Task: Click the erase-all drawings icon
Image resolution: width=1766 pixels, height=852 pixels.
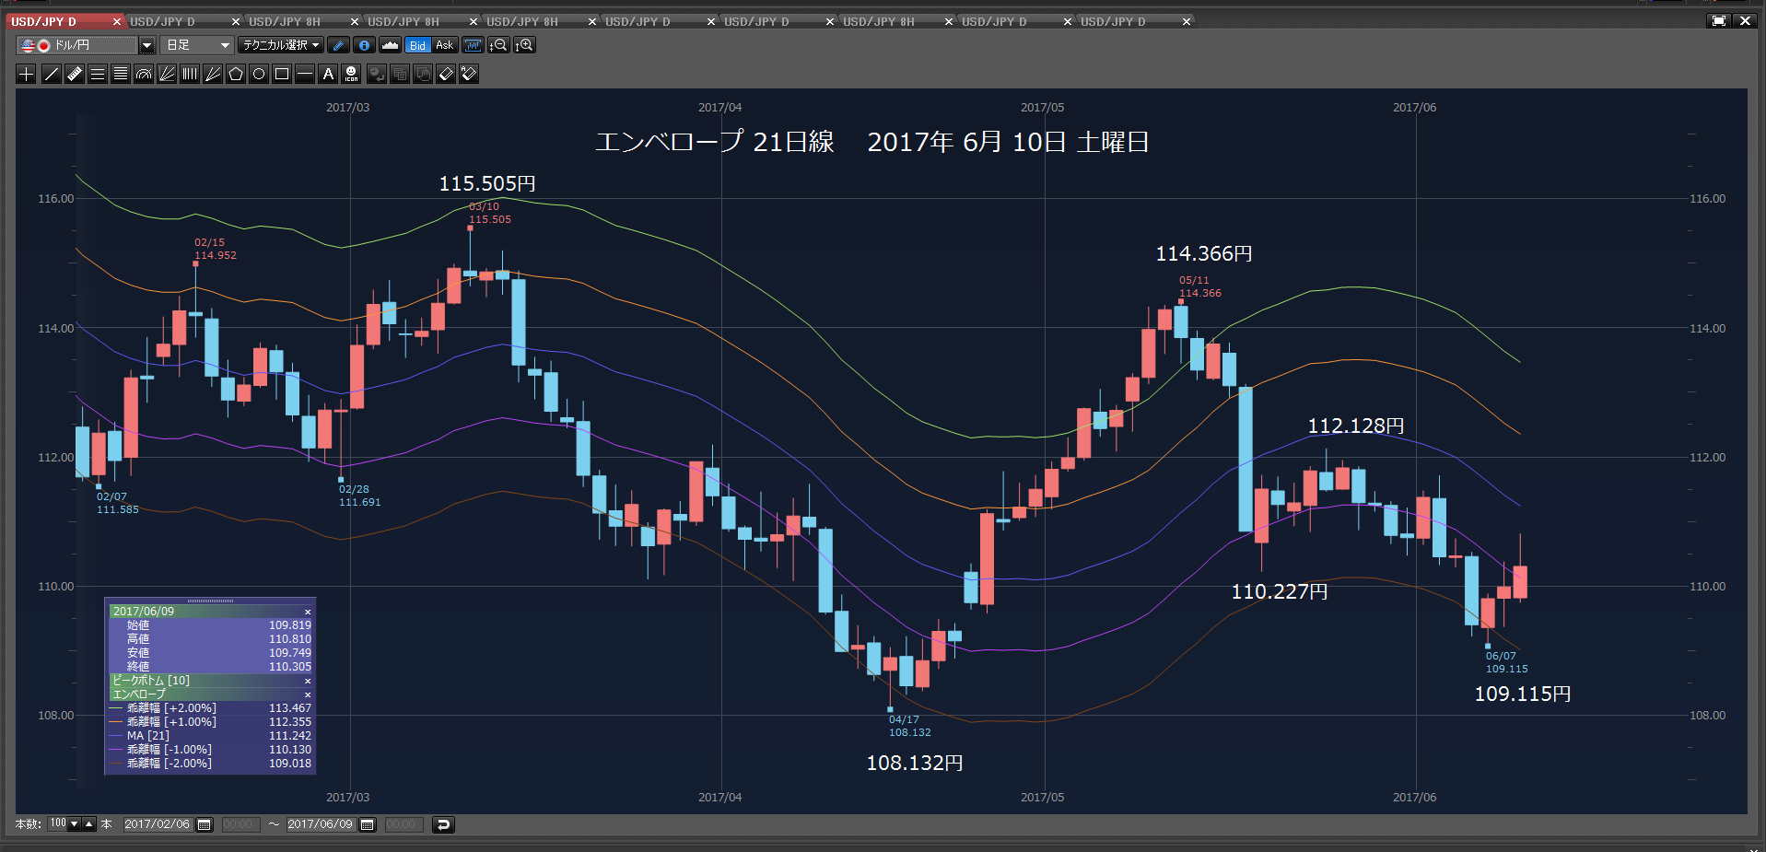Action: point(469,74)
